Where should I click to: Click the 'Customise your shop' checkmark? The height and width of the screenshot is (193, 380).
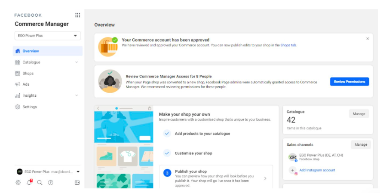(167, 153)
